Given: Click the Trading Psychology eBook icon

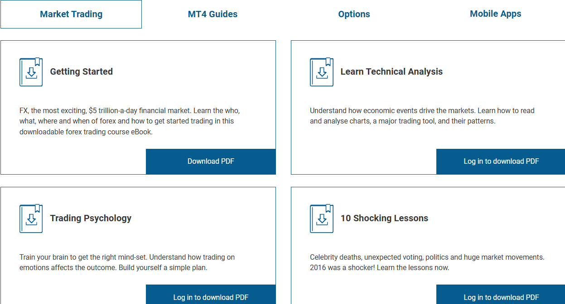Looking at the screenshot, I should click(30, 218).
